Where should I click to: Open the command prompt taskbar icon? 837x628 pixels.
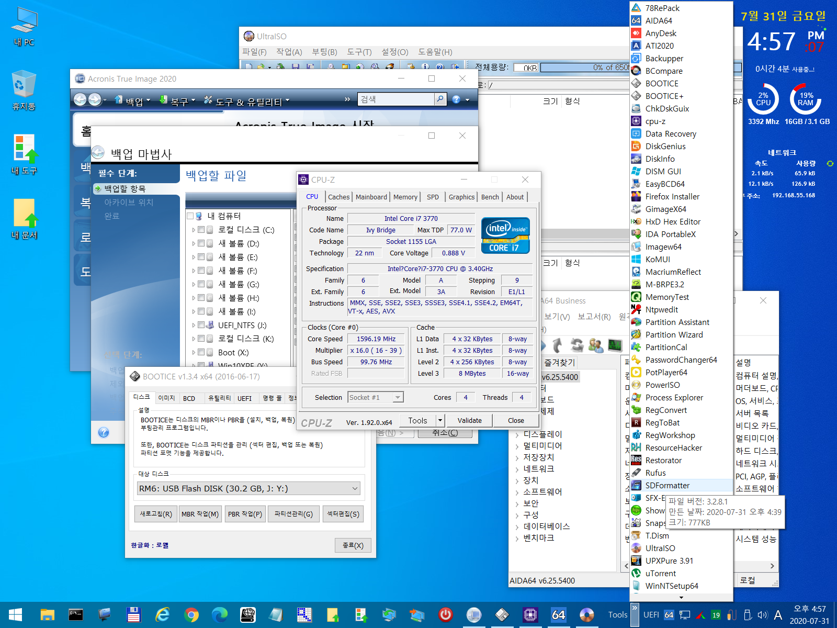[76, 614]
